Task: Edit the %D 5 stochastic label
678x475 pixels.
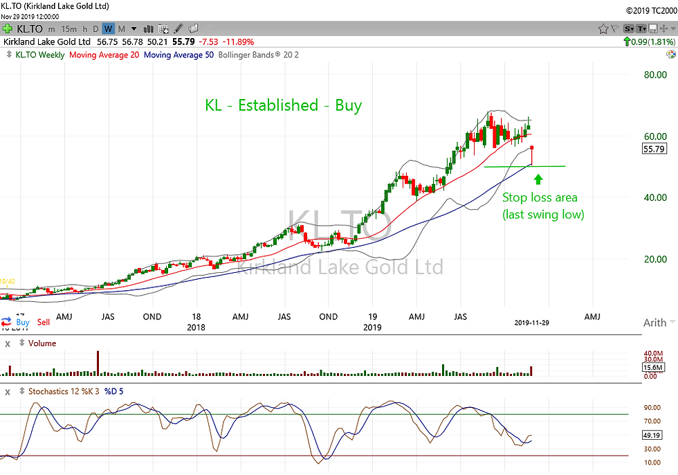Action: (x=113, y=391)
